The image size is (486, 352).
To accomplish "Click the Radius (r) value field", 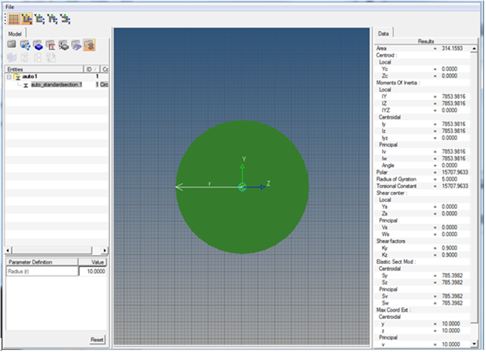I will click(x=92, y=271).
